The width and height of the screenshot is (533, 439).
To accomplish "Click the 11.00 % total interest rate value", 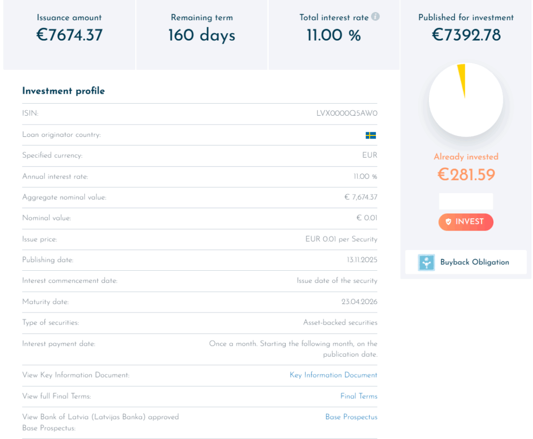I will (334, 35).
